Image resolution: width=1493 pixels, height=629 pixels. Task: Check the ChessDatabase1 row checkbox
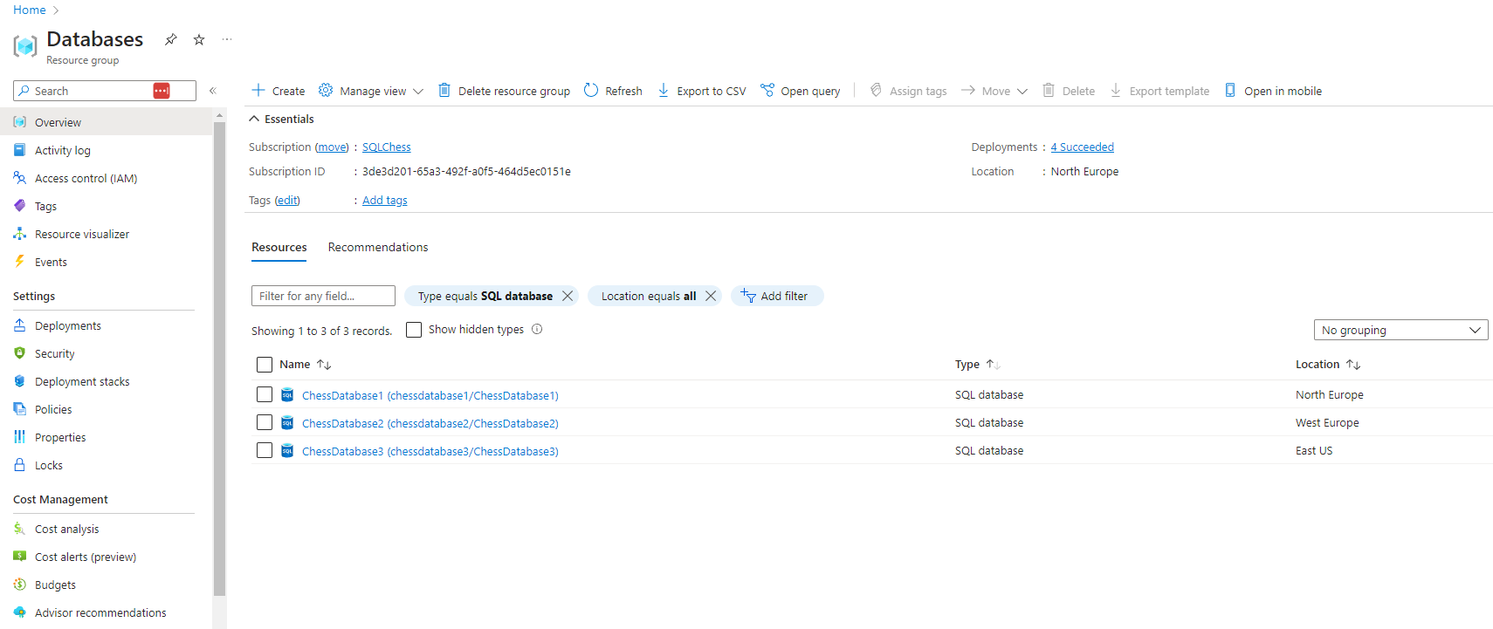[x=265, y=394]
